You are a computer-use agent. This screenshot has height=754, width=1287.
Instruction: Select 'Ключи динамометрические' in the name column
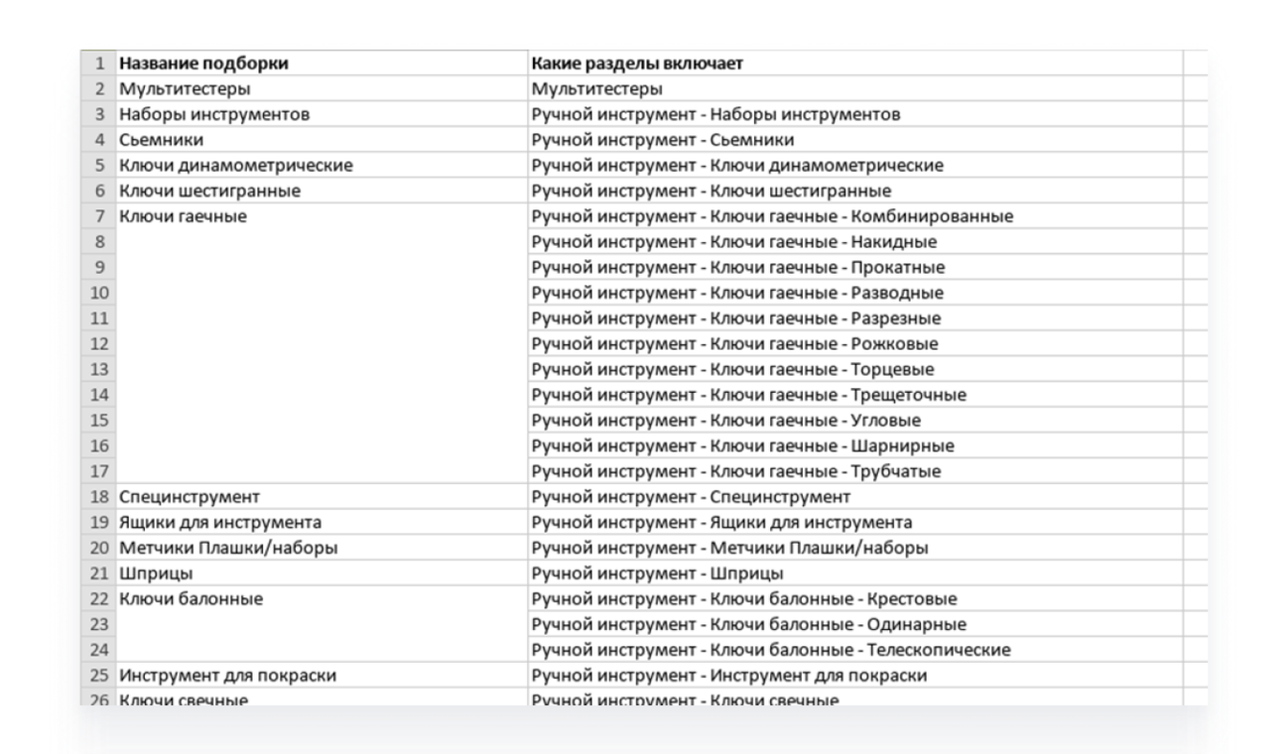[x=236, y=165]
